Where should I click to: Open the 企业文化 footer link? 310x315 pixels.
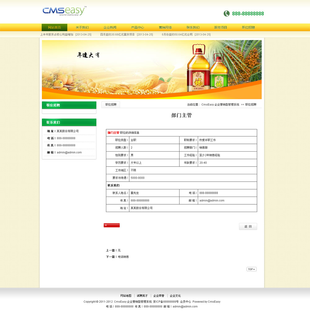click(175, 296)
